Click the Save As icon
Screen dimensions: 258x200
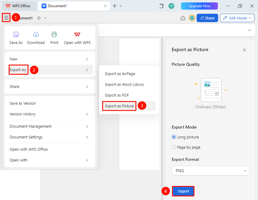tap(16, 34)
